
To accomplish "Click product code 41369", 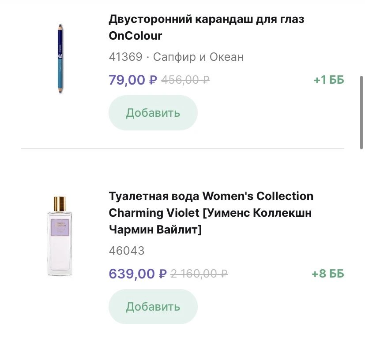I will point(125,57).
